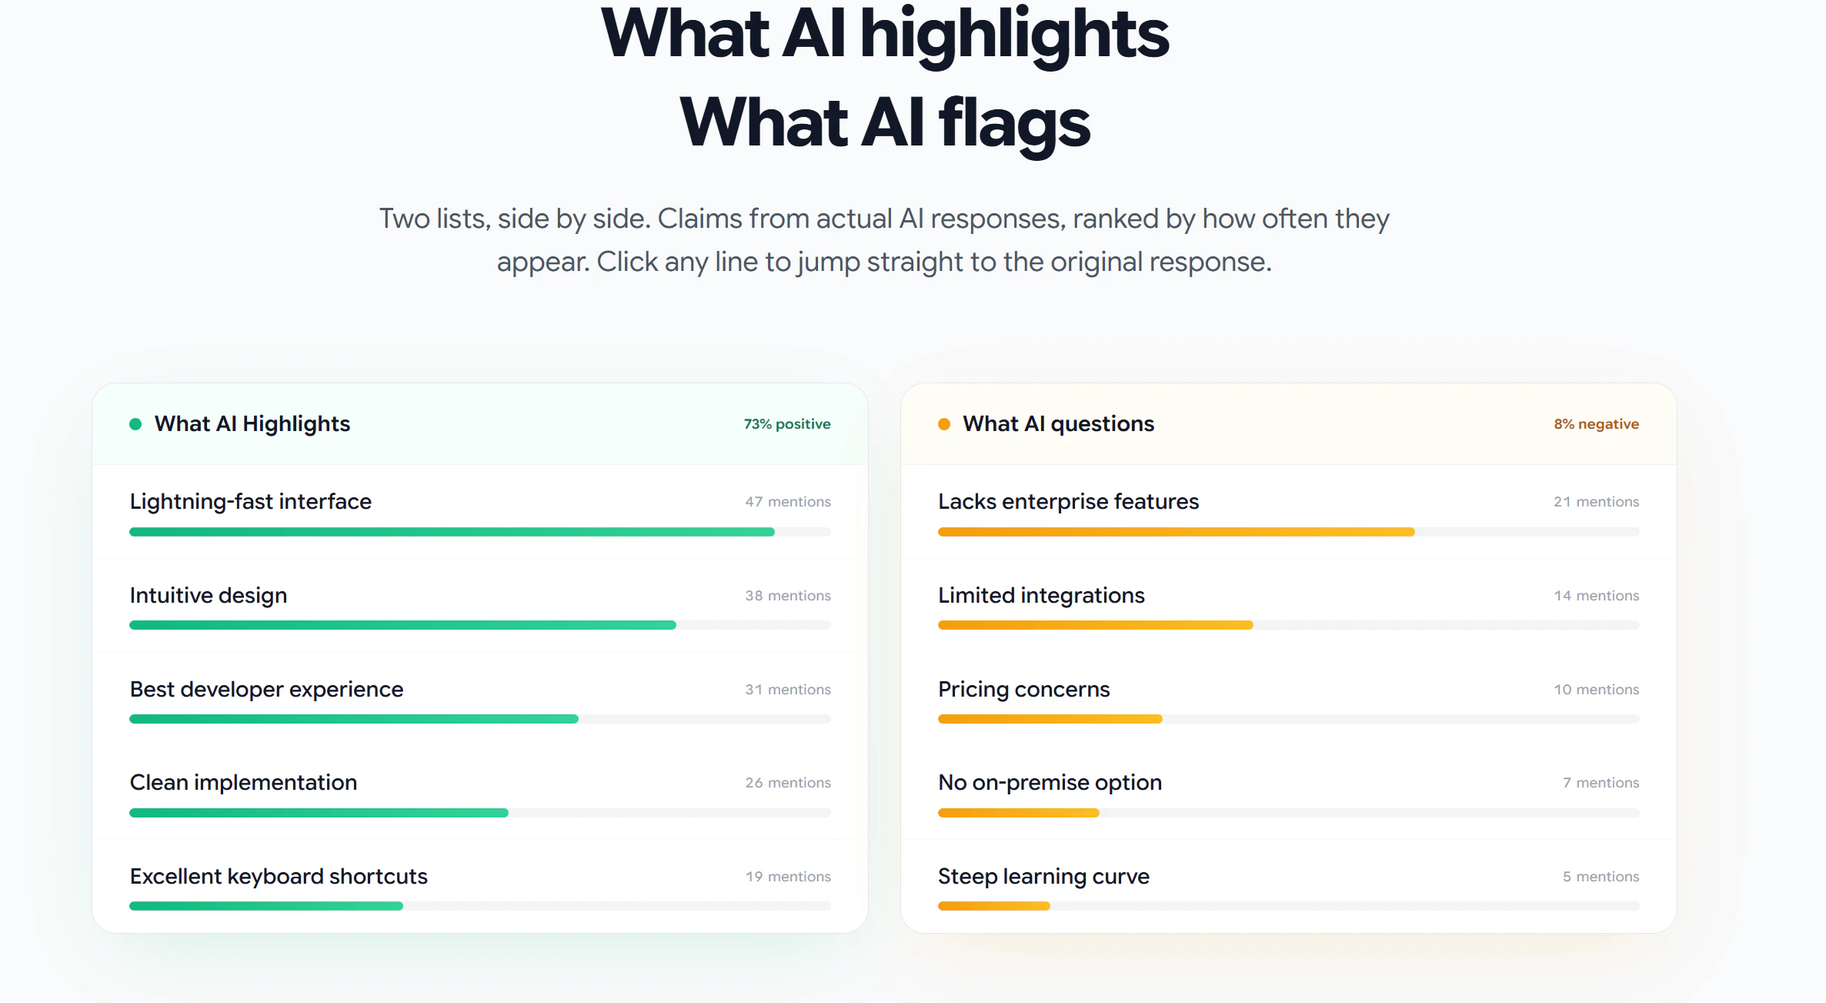Click the "73% positive" label

tap(786, 423)
